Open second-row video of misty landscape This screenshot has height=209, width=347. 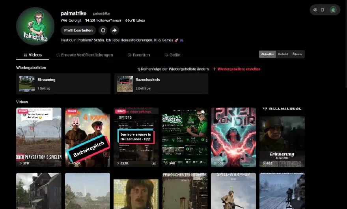[88, 191]
